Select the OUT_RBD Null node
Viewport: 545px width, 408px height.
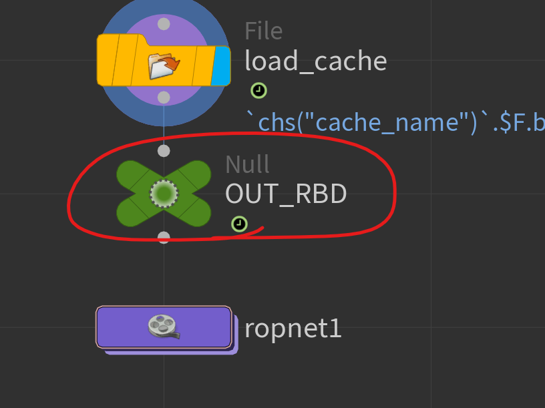(164, 194)
